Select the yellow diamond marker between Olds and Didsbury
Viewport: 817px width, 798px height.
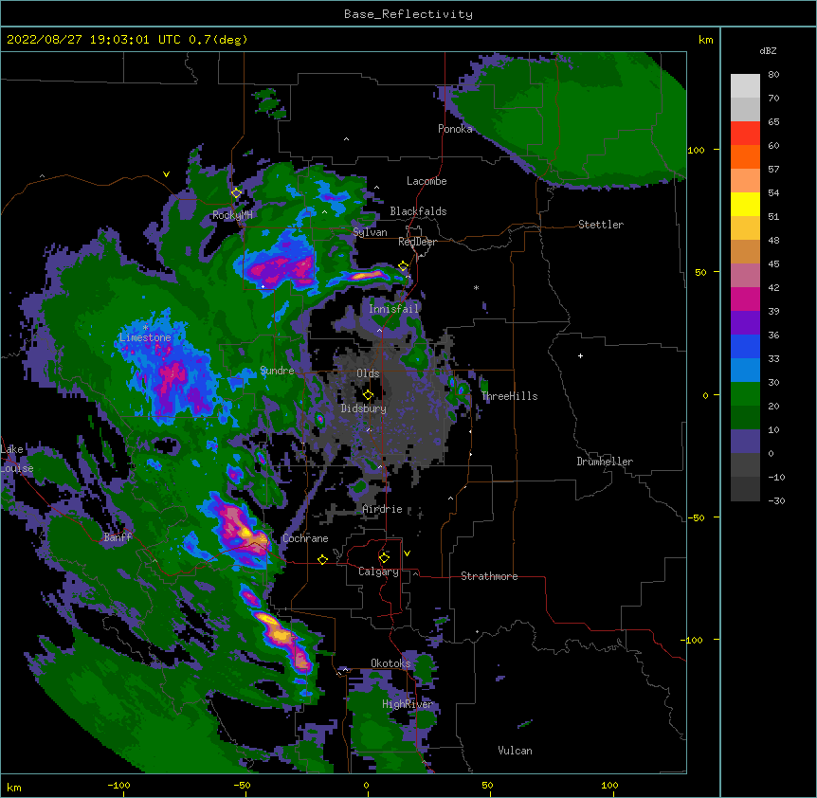point(368,395)
